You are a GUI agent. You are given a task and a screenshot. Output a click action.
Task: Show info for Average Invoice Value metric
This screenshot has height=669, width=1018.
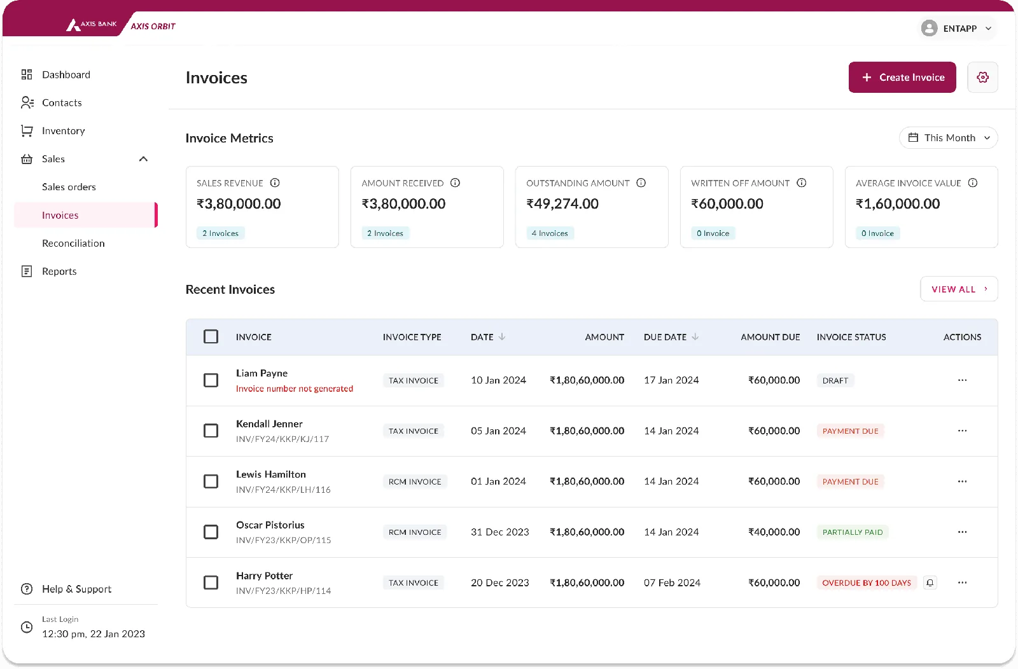(x=973, y=183)
